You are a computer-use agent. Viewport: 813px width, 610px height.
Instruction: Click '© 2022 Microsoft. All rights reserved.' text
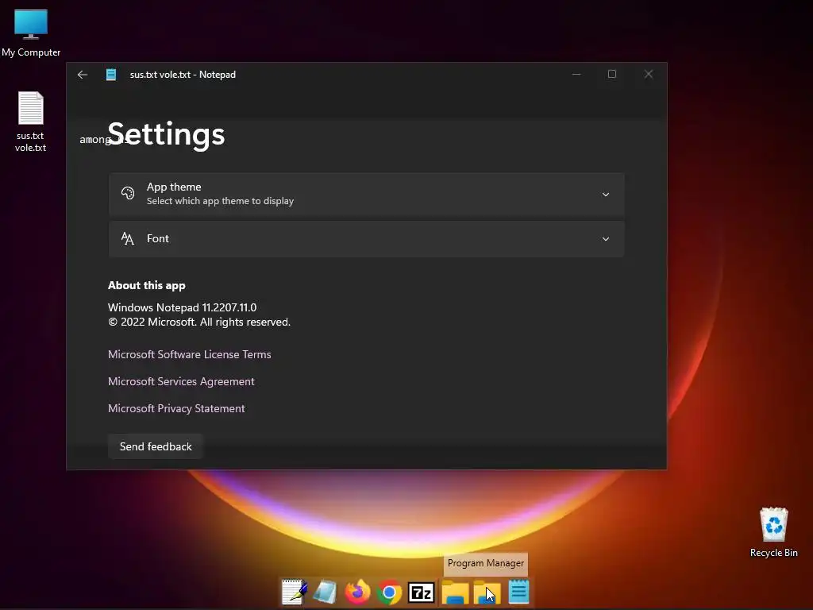pos(199,322)
